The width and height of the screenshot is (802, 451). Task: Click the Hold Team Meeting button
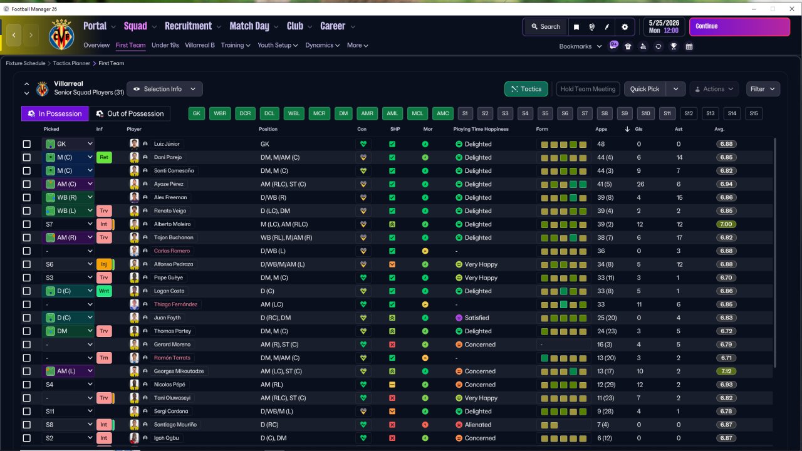pos(588,89)
